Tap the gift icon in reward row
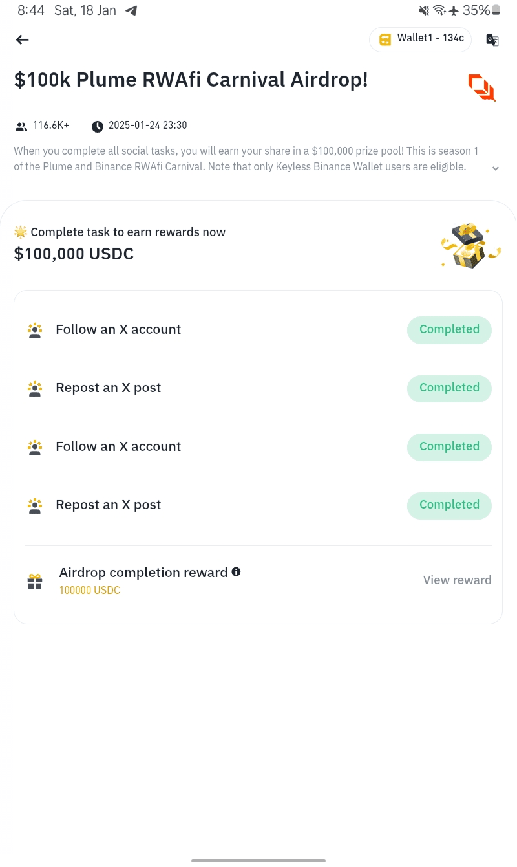The width and height of the screenshot is (517, 867). point(35,582)
